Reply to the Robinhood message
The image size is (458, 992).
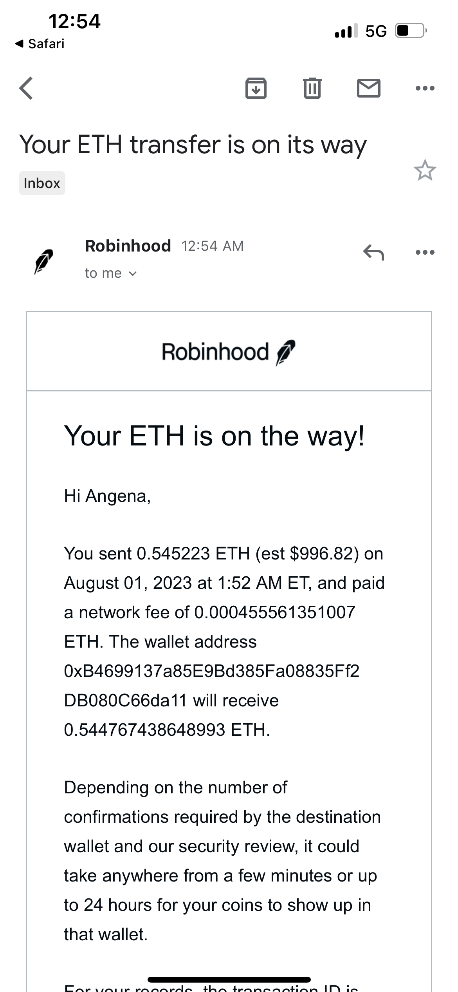pos(373,252)
